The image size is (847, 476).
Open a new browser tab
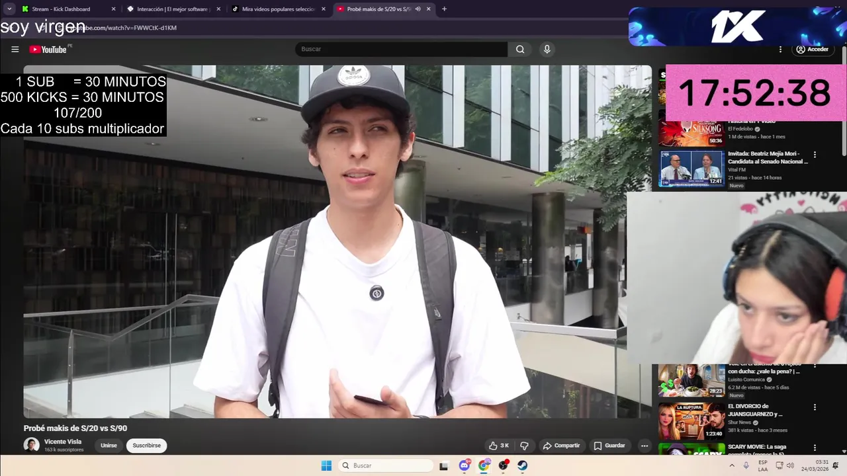(x=444, y=9)
